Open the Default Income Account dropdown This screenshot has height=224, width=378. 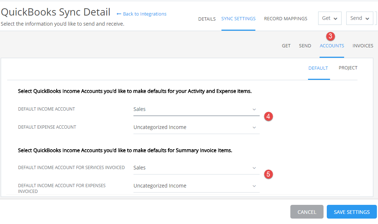(196, 109)
